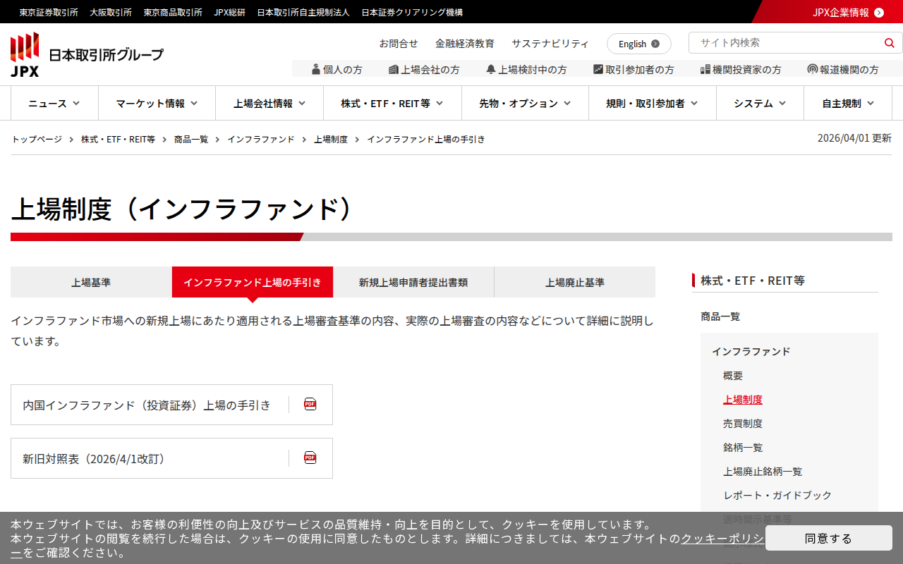Screen dimensions: 903x564
Task: Switch language with the English button
Action: coord(639,44)
